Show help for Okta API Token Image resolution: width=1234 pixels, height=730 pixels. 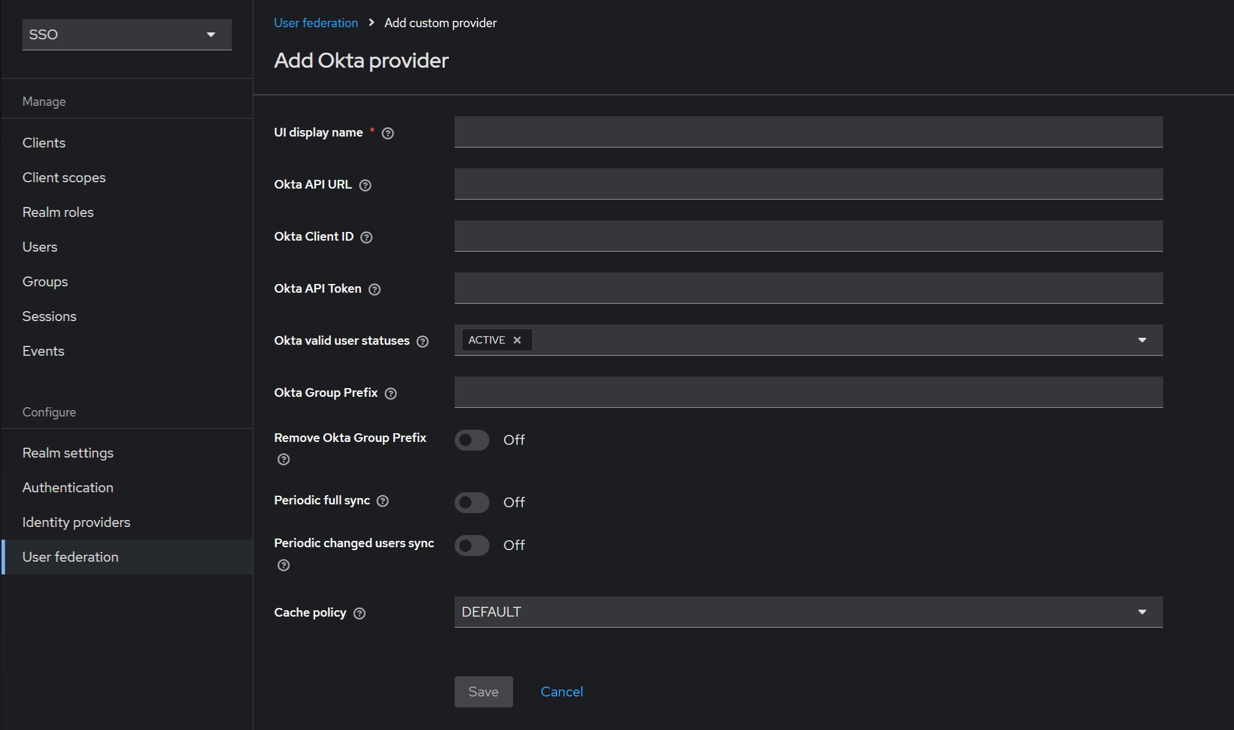point(374,290)
